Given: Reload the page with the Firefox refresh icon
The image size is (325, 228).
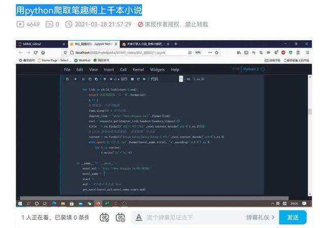Looking at the screenshot, I should tap(36, 52).
